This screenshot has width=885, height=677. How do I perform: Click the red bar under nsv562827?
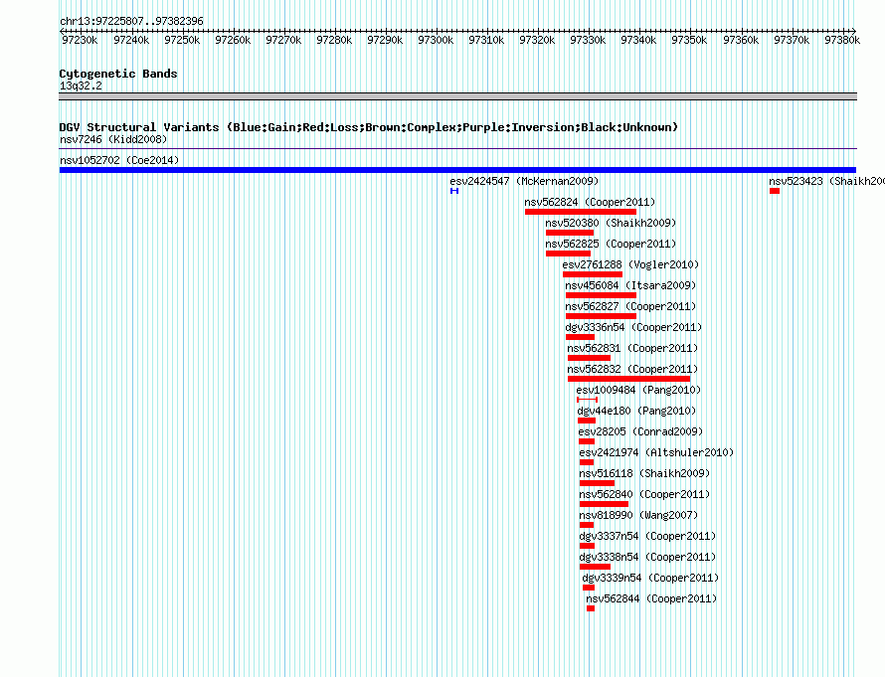tap(601, 316)
